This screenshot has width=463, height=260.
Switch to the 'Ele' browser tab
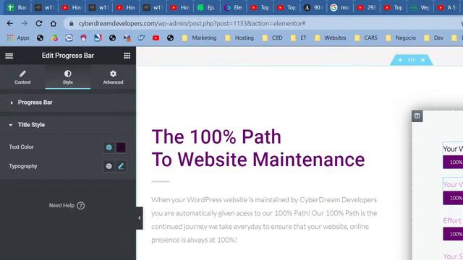(233, 8)
